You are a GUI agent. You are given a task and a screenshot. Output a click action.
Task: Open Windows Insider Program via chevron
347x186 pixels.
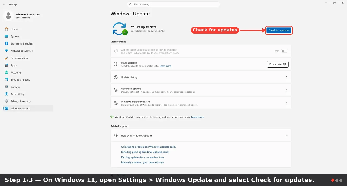coord(287,103)
